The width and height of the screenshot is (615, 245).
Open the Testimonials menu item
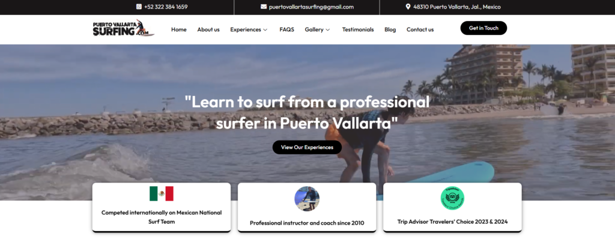[358, 29]
